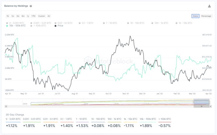The height and width of the screenshot is (135, 217).
Task: Click the Nov '21 axis label
Action: pyautogui.click(x=126, y=94)
